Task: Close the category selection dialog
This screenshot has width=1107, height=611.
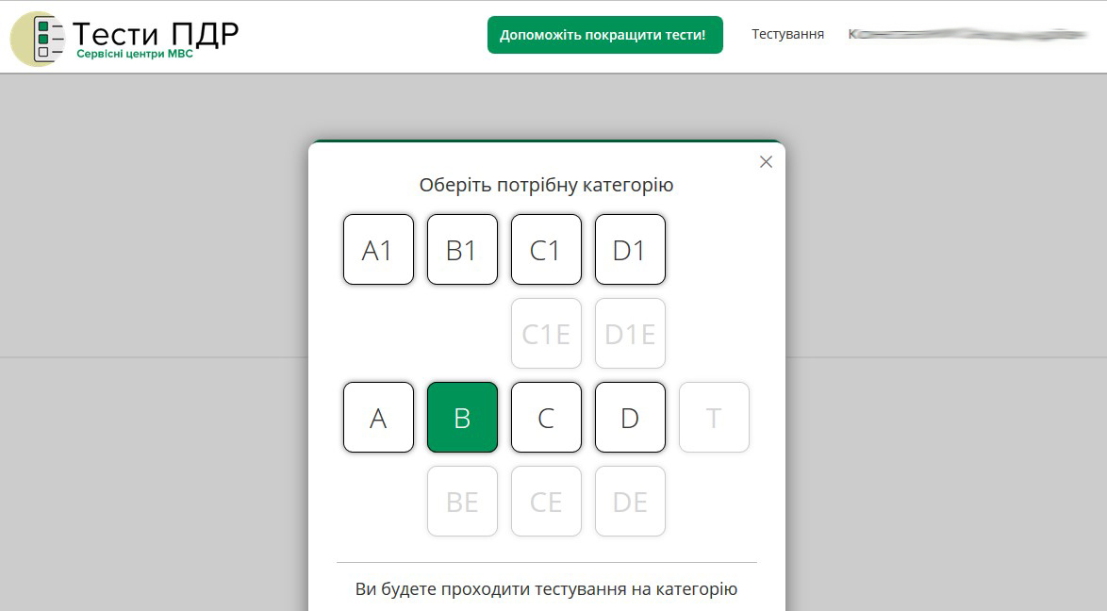Action: 766,162
